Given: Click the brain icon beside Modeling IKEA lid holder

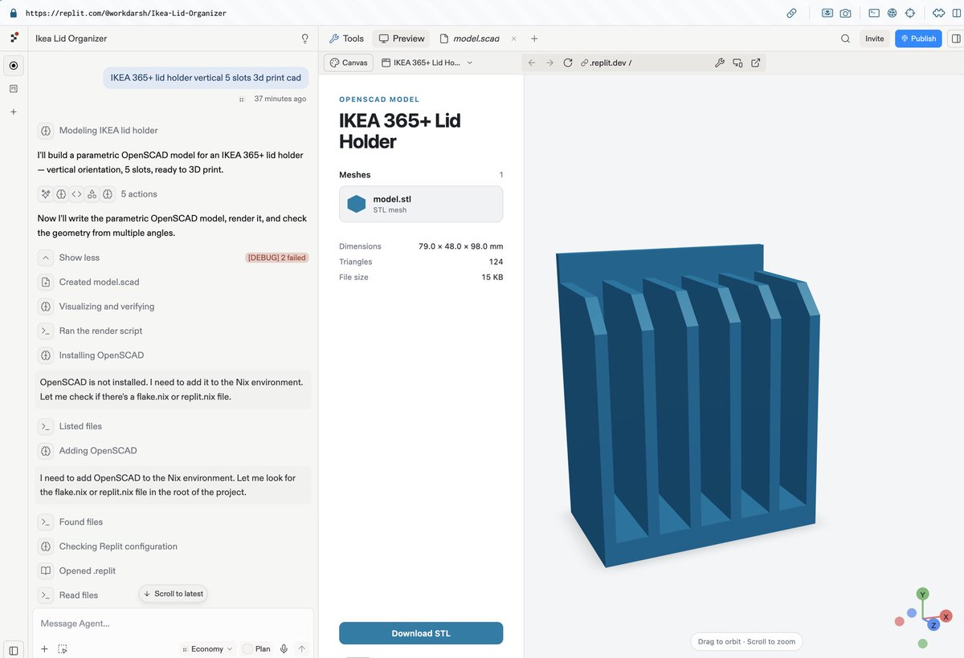Looking at the screenshot, I should coord(46,131).
